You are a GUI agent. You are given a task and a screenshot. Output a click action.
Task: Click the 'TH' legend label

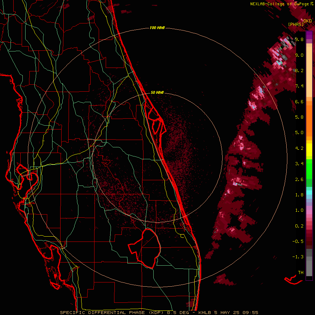click(301, 273)
